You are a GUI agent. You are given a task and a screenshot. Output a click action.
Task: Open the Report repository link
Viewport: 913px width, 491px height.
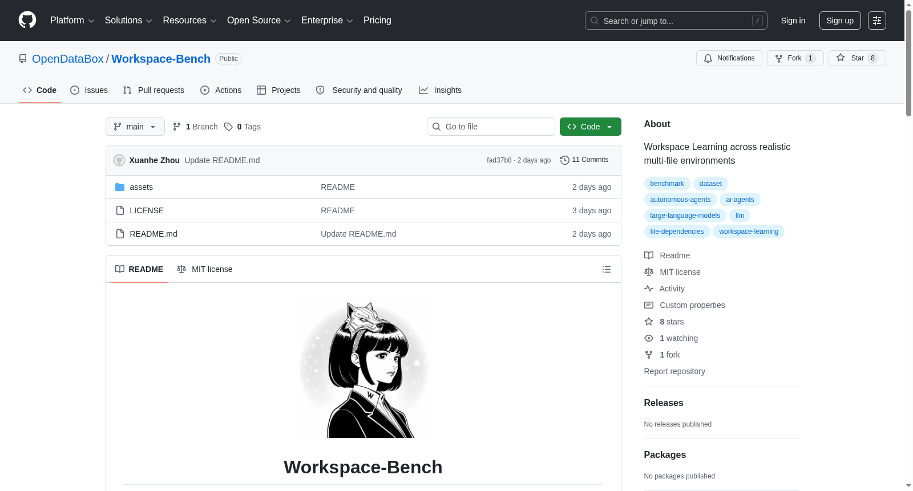click(674, 371)
